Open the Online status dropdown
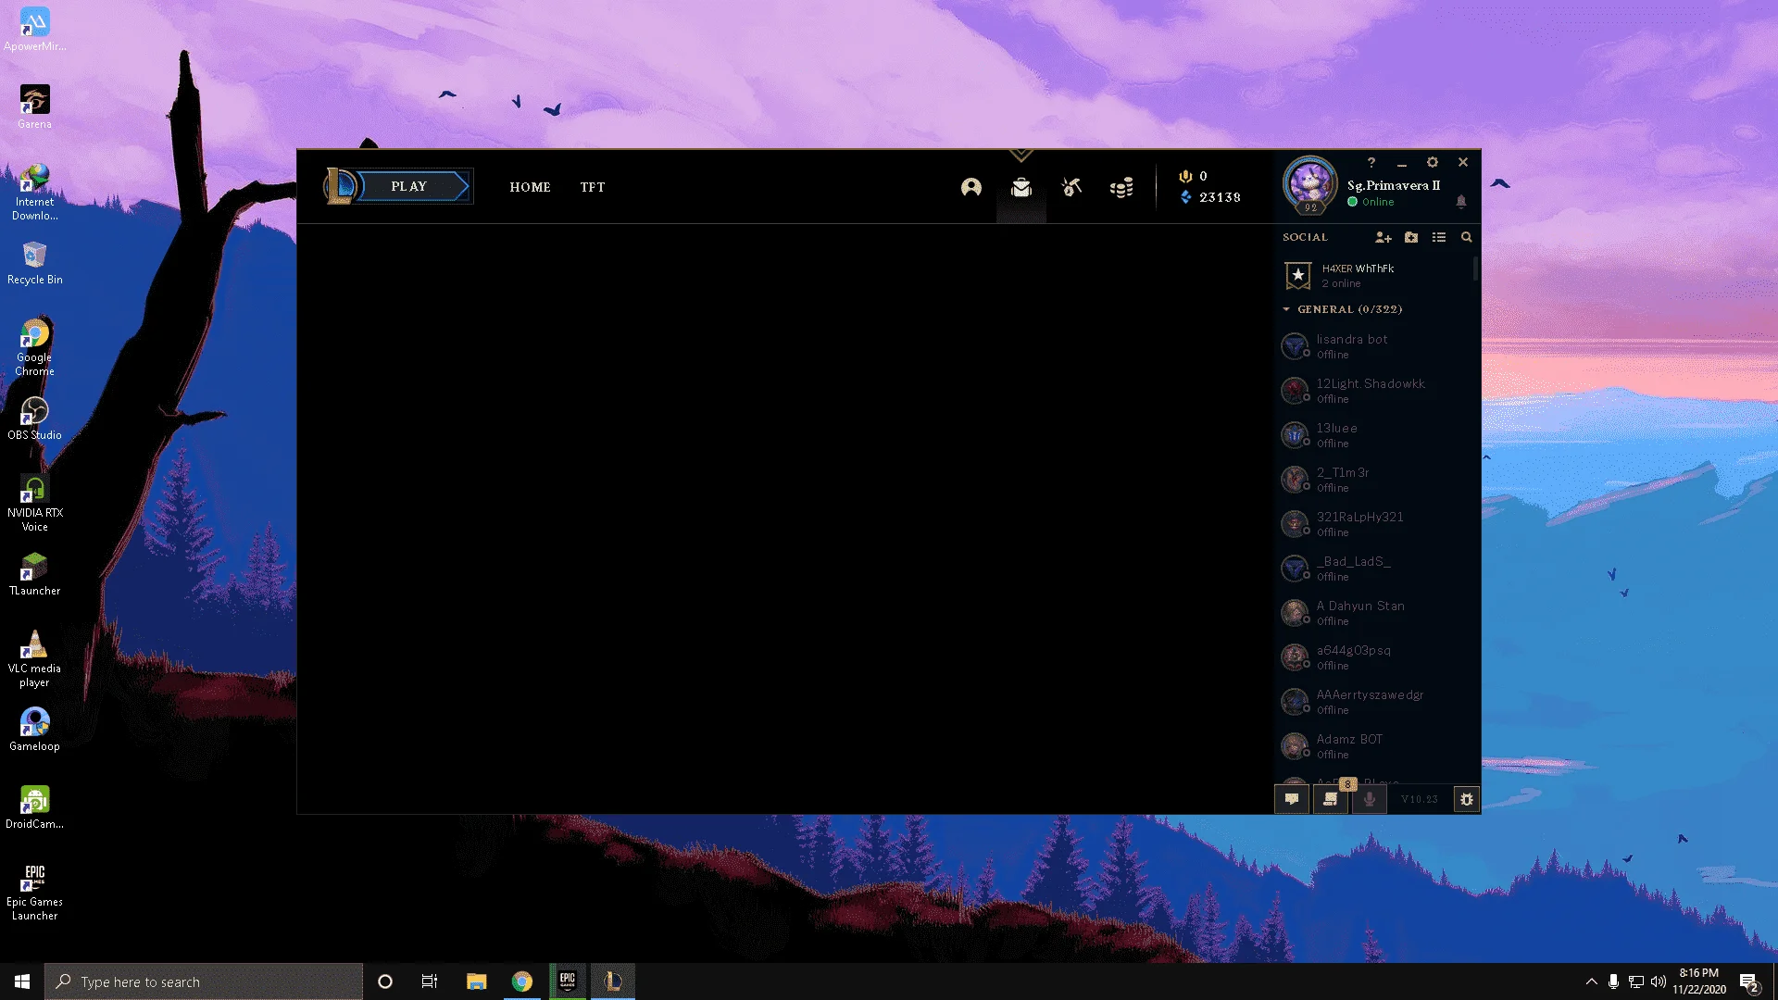This screenshot has height=1000, width=1778. (1371, 202)
